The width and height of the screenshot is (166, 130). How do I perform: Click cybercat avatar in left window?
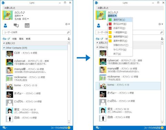(10, 62)
